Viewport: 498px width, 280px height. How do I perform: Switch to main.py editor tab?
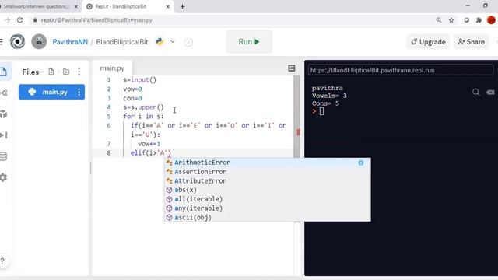point(112,68)
